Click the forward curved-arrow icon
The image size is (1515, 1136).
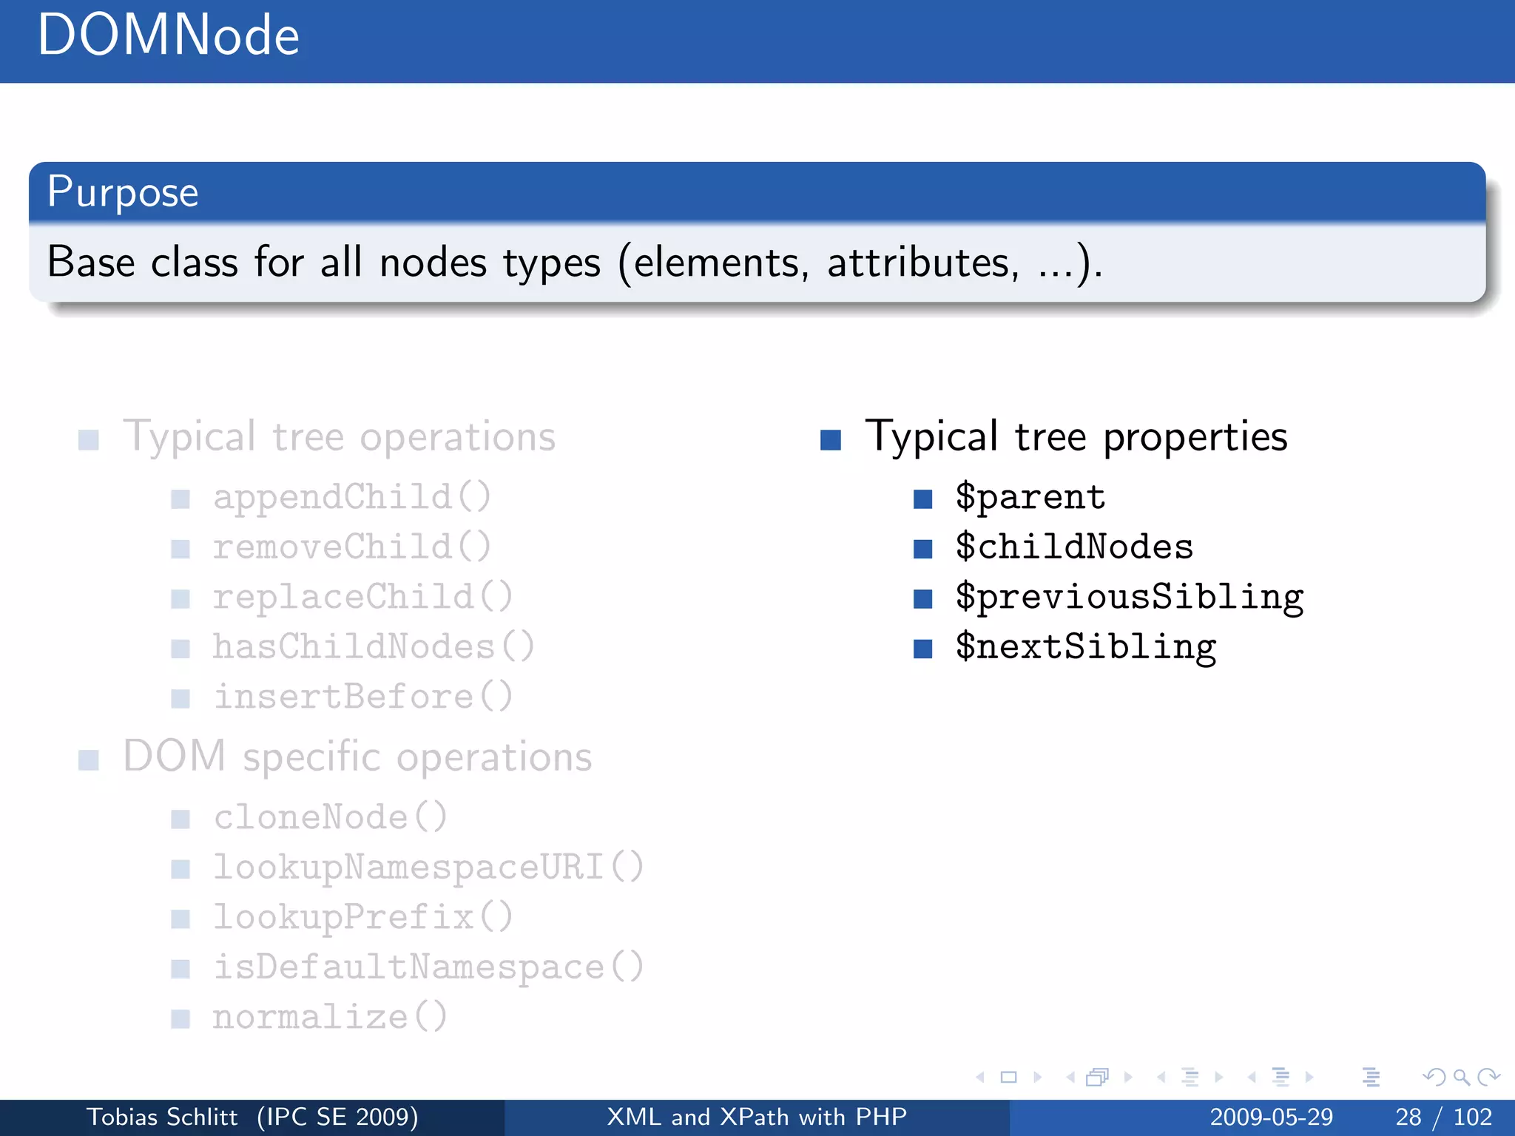(x=1488, y=1078)
